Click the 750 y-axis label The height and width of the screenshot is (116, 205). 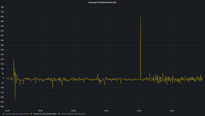point(2,7)
